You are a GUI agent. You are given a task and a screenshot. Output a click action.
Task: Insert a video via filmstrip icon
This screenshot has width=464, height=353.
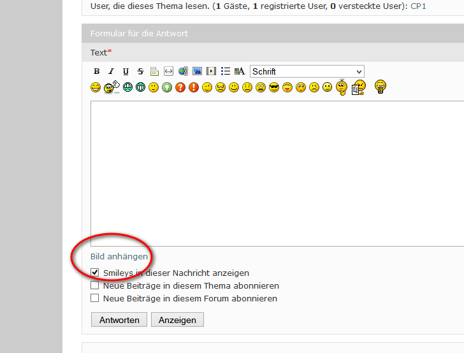tap(212, 71)
